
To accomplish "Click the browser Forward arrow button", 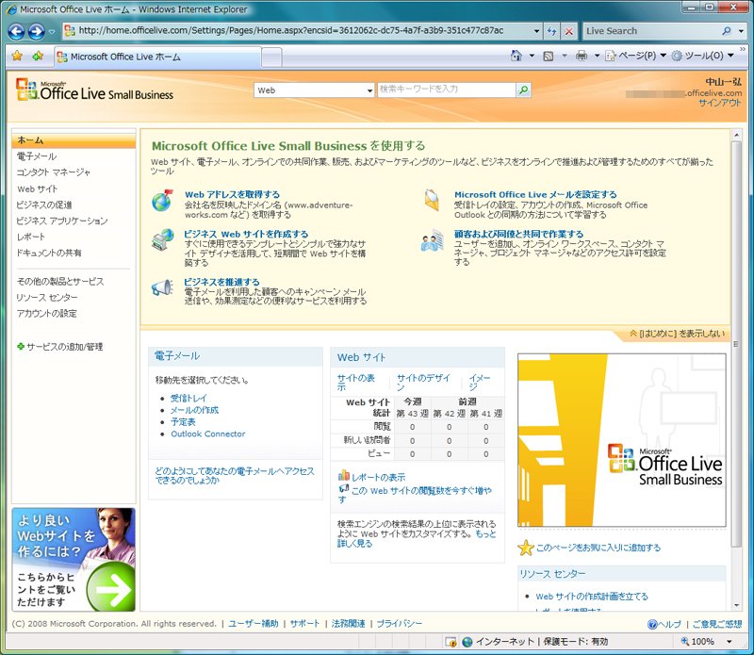I will click(x=36, y=31).
